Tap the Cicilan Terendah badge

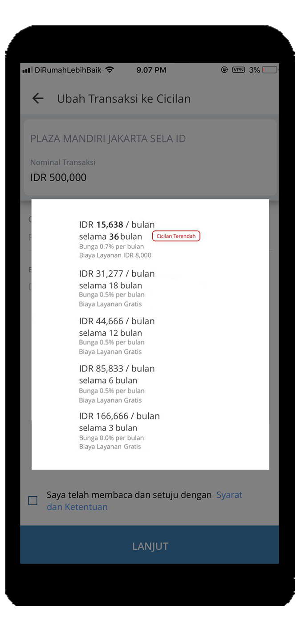176,236
